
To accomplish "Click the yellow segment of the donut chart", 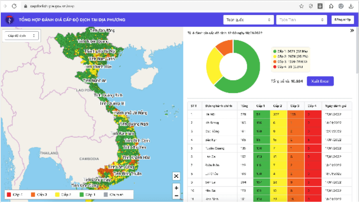I will pyautogui.click(x=213, y=66).
